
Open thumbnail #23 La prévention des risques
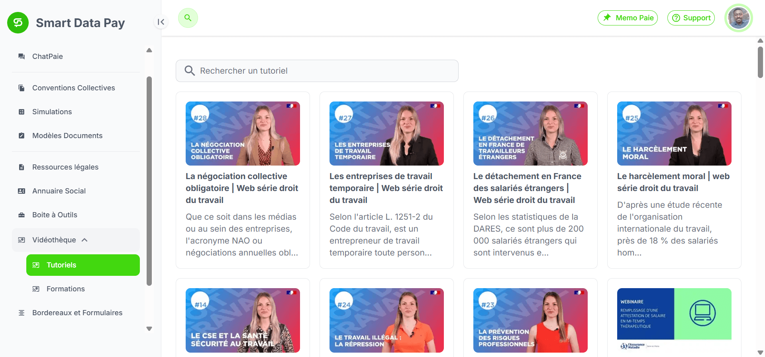[x=530, y=320]
